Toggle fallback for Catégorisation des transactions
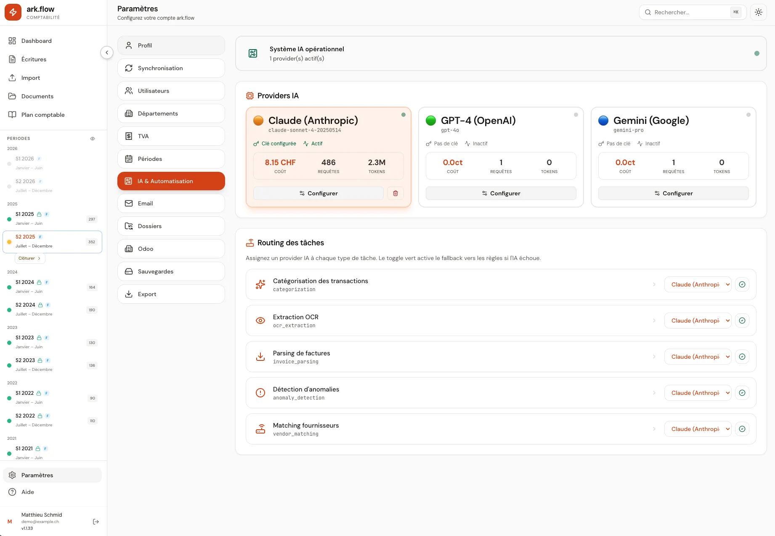 pos(742,284)
